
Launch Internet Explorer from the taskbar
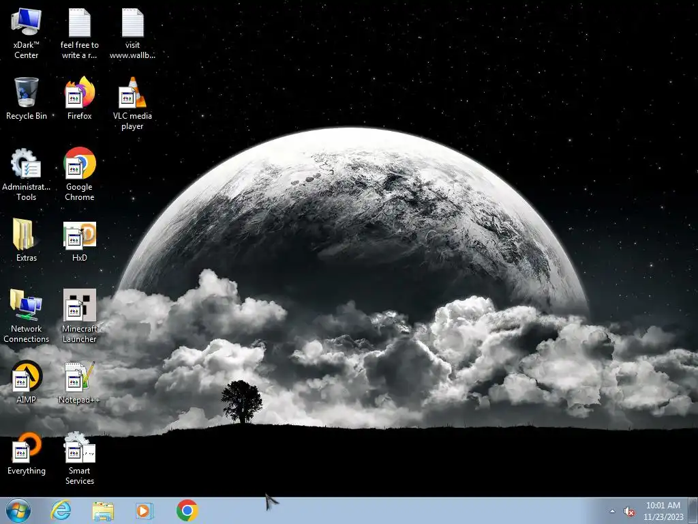61,510
